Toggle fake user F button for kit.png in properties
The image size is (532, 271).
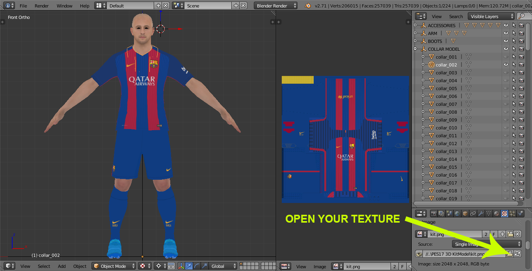click(493, 234)
